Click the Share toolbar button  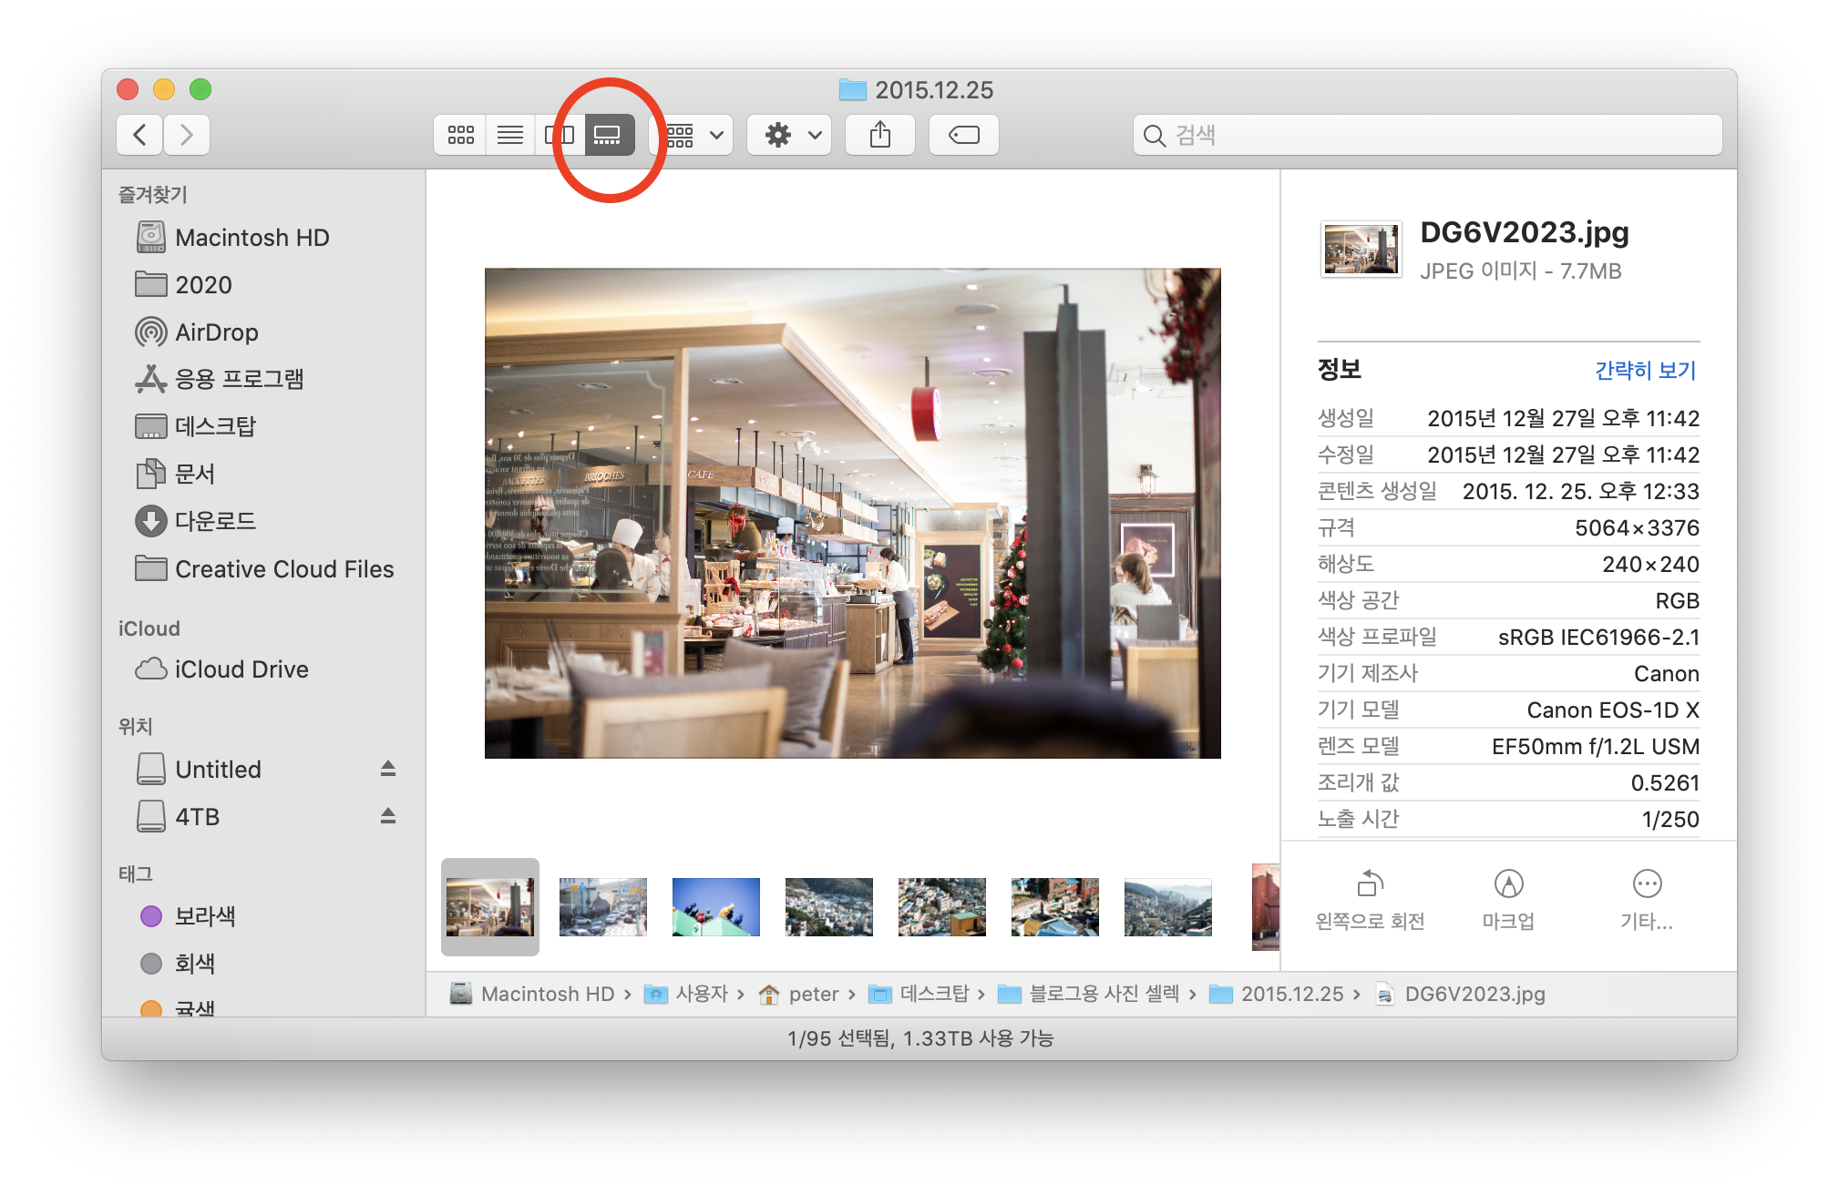coord(879,136)
